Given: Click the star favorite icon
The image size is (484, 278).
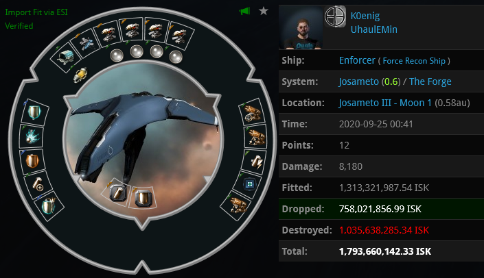Looking at the screenshot, I should click(x=264, y=11).
